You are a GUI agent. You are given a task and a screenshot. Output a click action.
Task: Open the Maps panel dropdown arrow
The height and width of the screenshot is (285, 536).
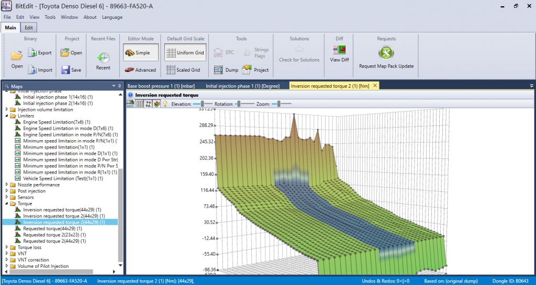pyautogui.click(x=114, y=86)
